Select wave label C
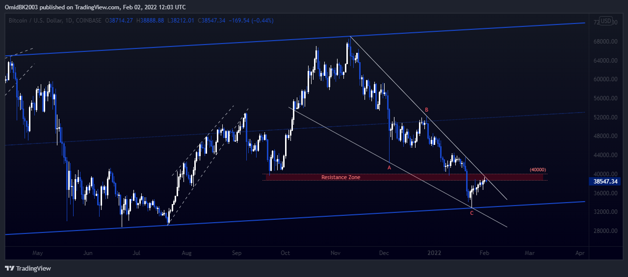This screenshot has width=628, height=277. pyautogui.click(x=472, y=213)
